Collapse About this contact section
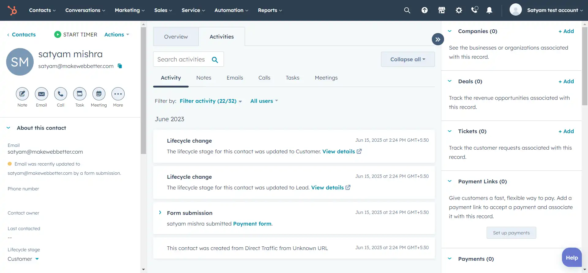Screen dimensions: 588x273 [8, 128]
